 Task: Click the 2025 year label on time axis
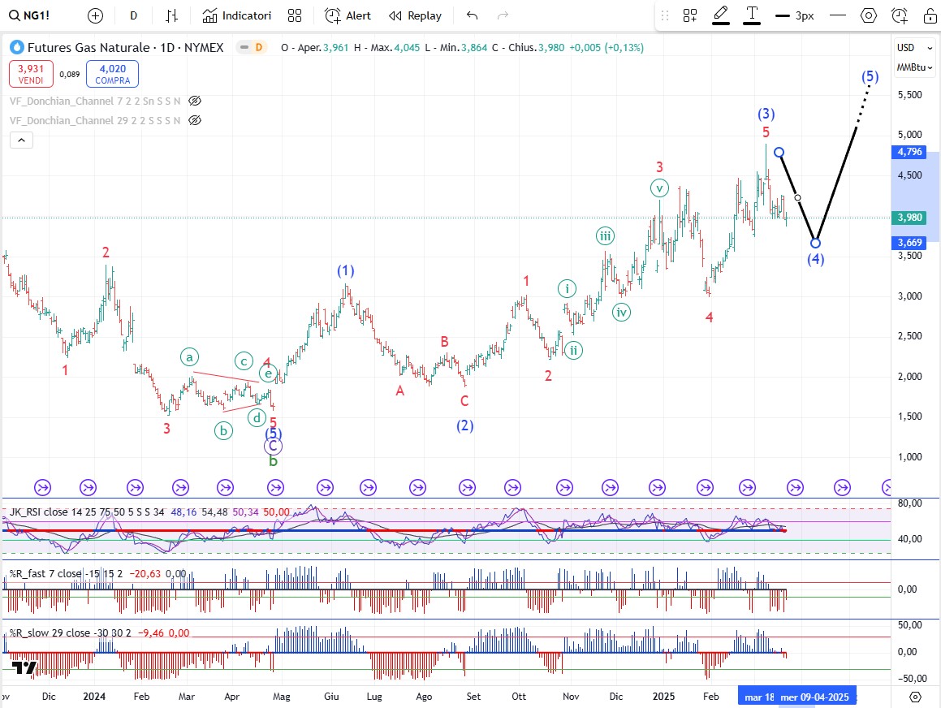pyautogui.click(x=663, y=697)
